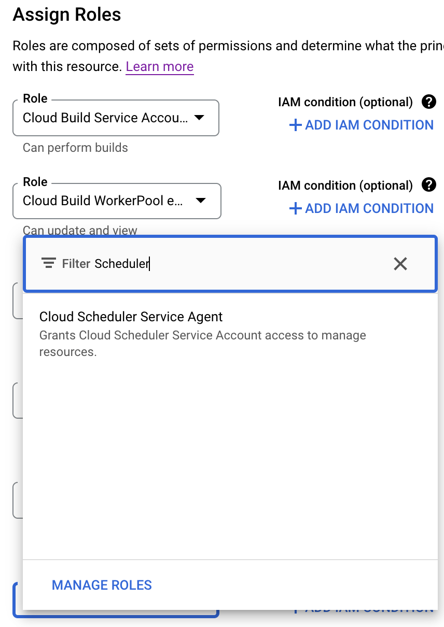
Task: Click the plus icon on the second IAM condition row
Action: click(x=295, y=208)
